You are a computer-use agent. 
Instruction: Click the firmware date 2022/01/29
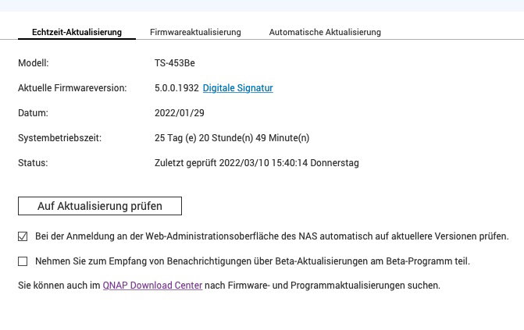pyautogui.click(x=180, y=113)
